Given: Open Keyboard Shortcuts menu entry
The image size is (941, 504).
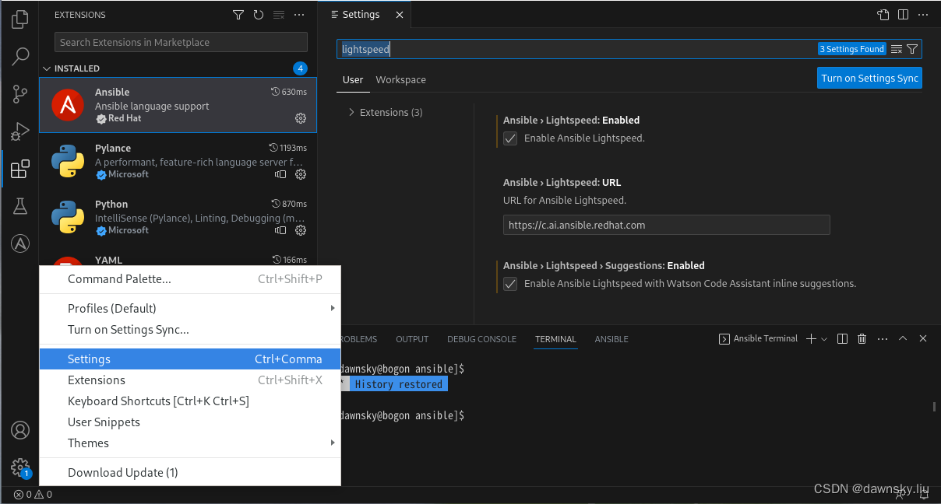Looking at the screenshot, I should click(x=190, y=401).
